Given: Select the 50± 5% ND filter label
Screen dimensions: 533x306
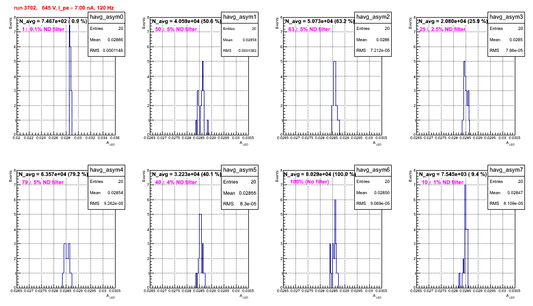Looking at the screenshot, I should point(176,29).
